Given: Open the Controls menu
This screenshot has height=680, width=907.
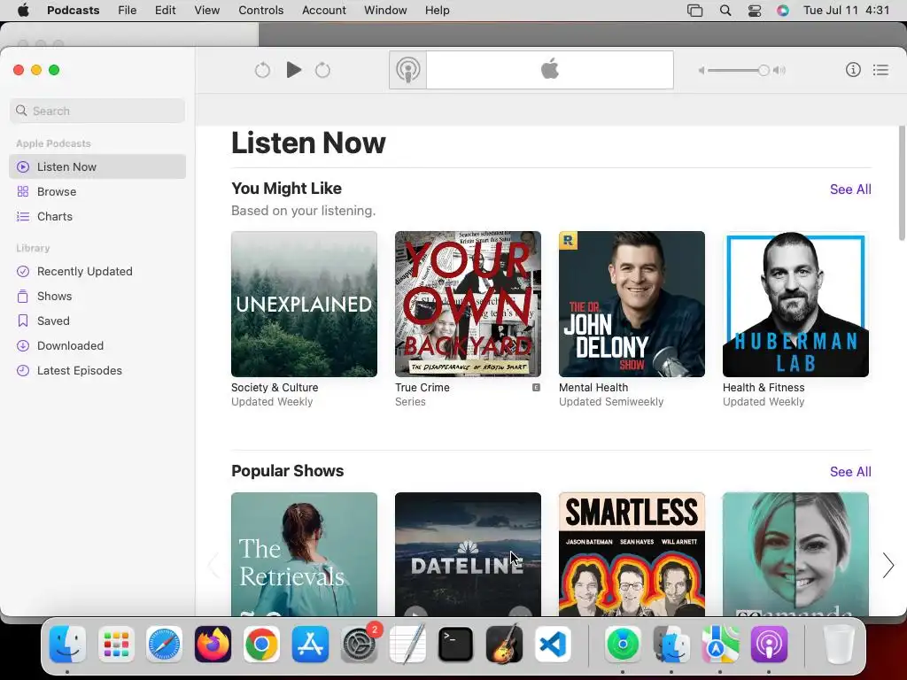Looking at the screenshot, I should [x=261, y=11].
